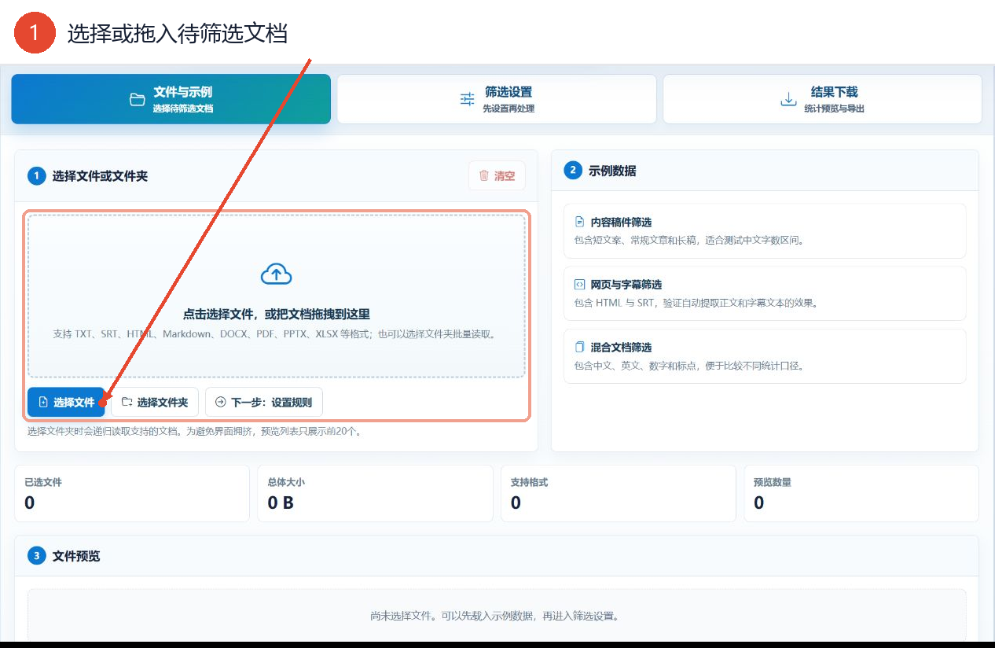
Task: Click the 清空 button
Action: pyautogui.click(x=497, y=176)
